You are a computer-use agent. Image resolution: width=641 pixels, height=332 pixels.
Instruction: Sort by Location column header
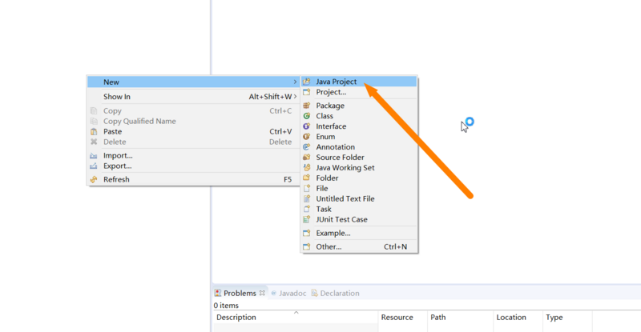(518, 318)
